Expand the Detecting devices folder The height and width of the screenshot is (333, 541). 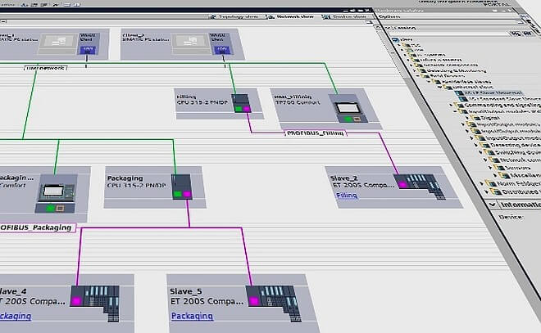[476, 145]
